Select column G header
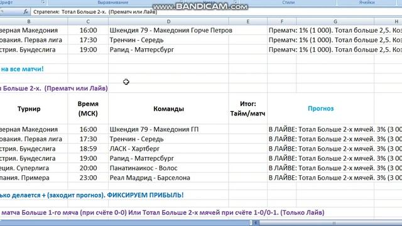Image resolution: width=402 pixels, height=226 pixels. coord(335,22)
